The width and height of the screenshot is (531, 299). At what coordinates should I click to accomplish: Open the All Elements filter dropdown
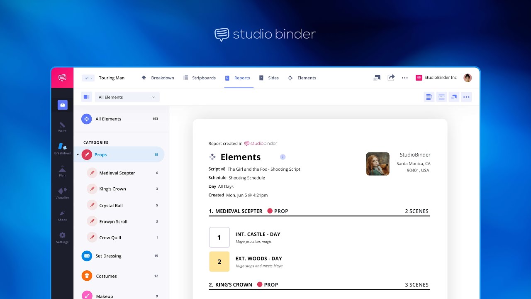(x=127, y=97)
